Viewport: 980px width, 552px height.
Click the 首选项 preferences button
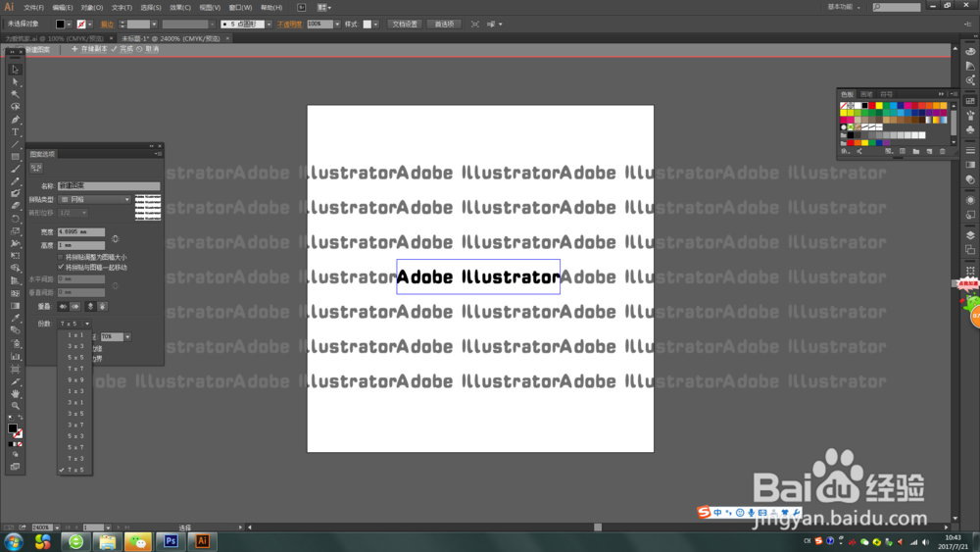[x=444, y=25]
